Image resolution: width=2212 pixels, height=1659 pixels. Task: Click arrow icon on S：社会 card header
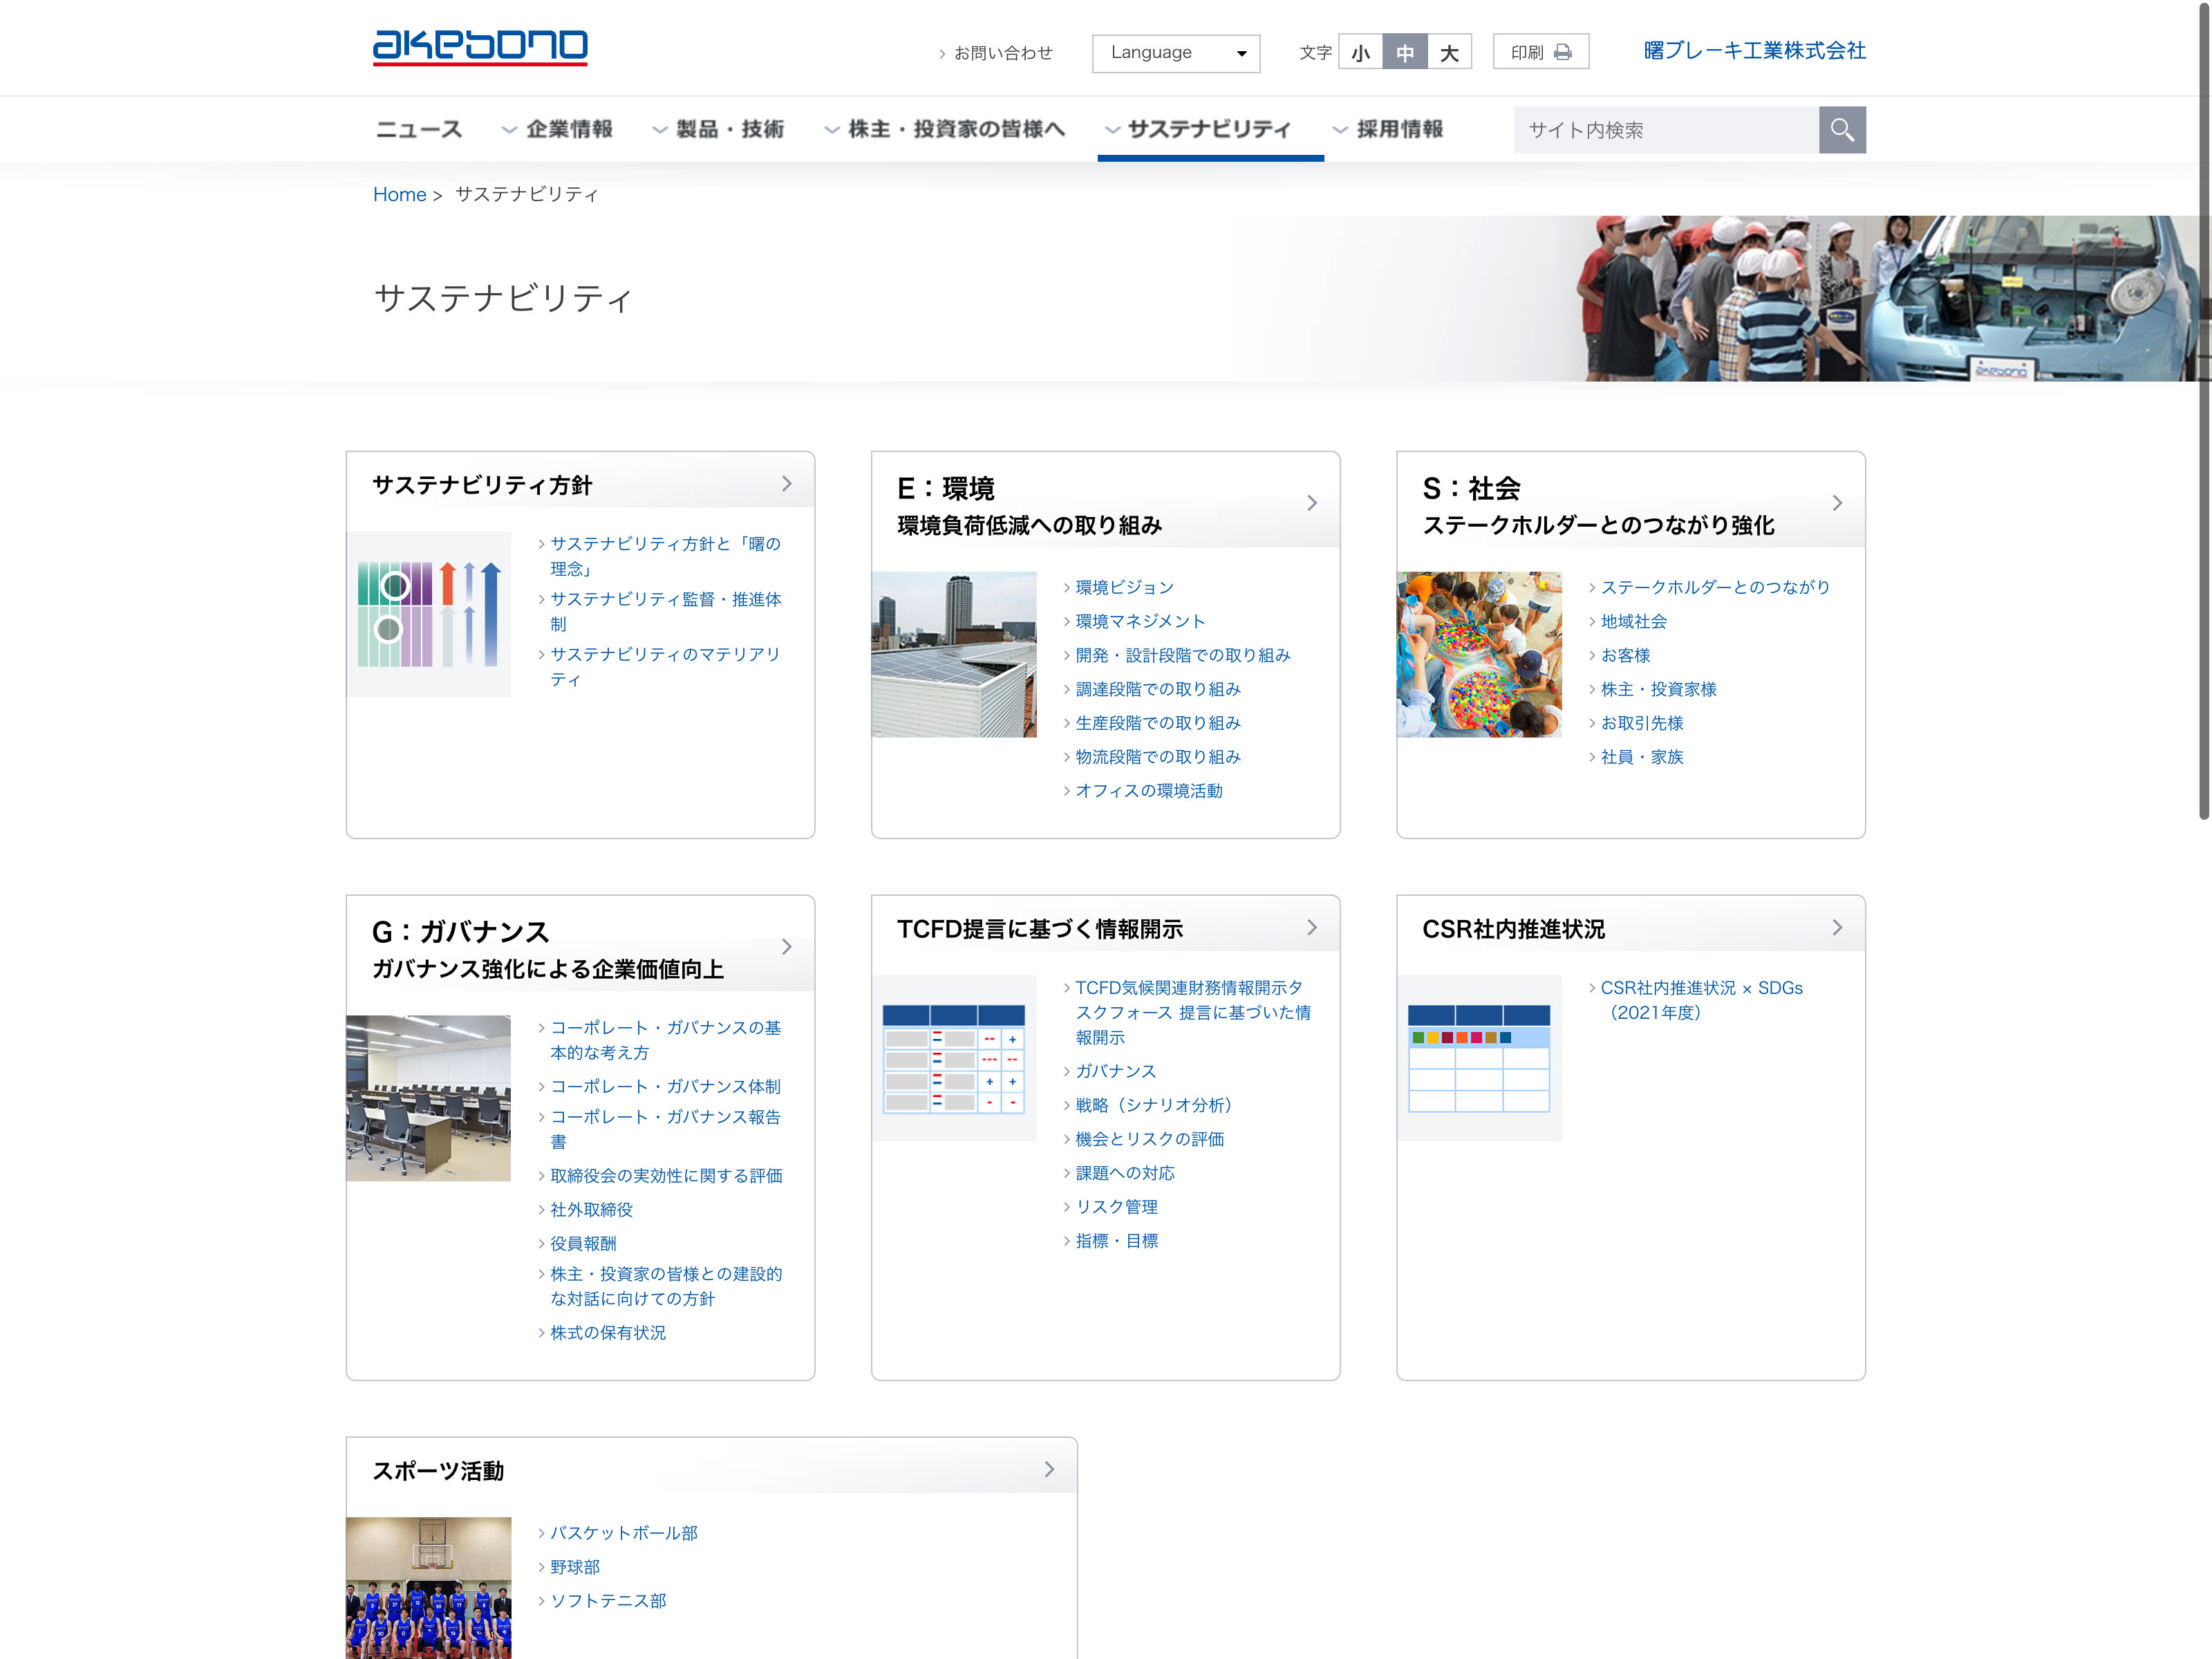click(x=1837, y=503)
